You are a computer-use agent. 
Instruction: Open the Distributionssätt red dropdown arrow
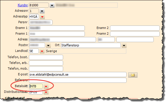click(46, 92)
